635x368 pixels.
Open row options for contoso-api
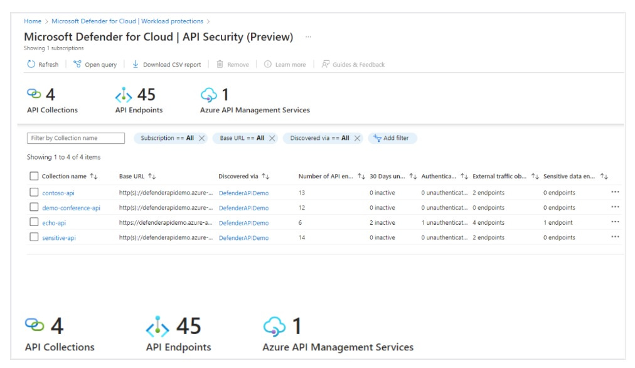pos(615,192)
